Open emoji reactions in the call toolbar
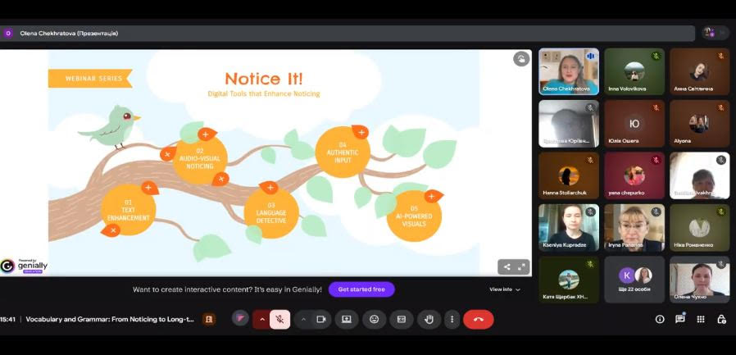 (x=374, y=319)
